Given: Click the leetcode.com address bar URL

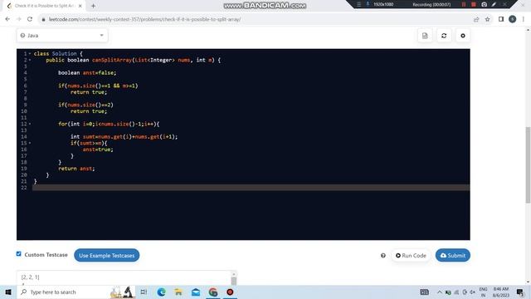Looking at the screenshot, I should [144, 19].
